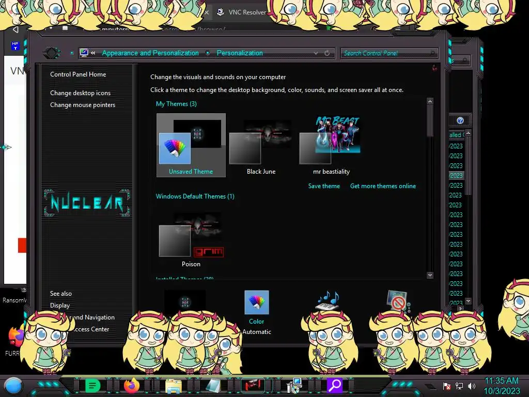Click the MFT icon in browser toolbar
The image size is (529, 397).
pyautogui.click(x=15, y=45)
